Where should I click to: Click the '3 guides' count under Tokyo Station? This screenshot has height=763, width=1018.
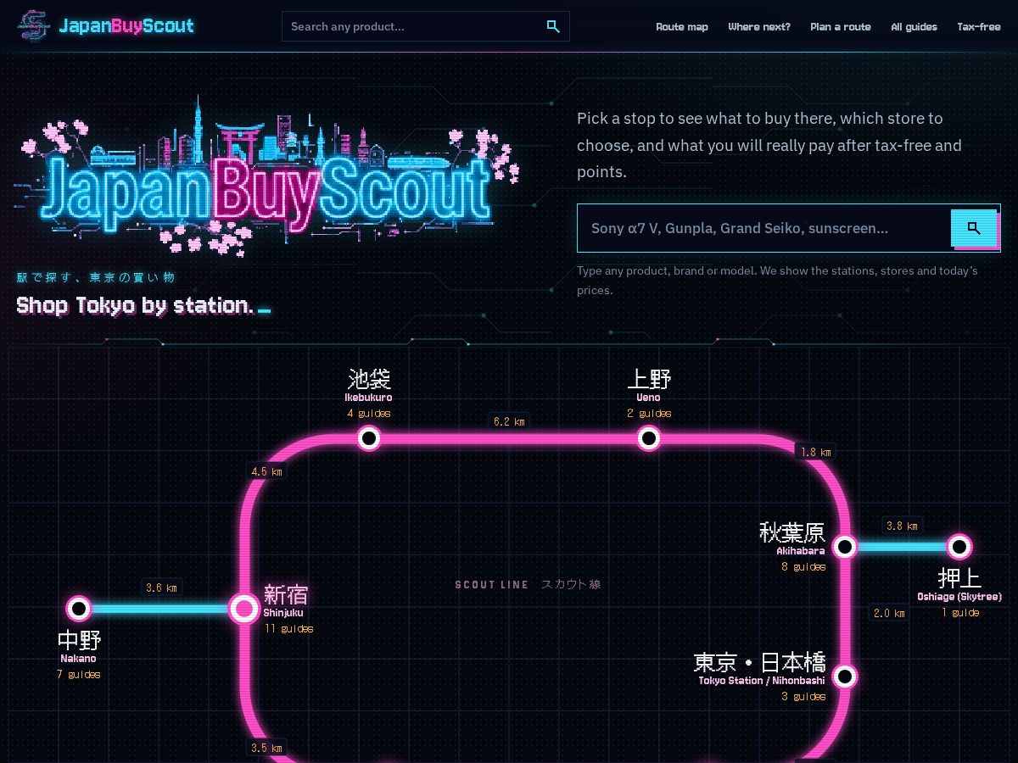803,696
